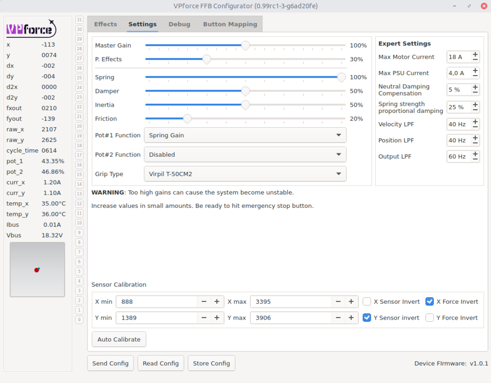Click the minus icon for Y min
This screenshot has height=383, width=491.
pos(204,318)
